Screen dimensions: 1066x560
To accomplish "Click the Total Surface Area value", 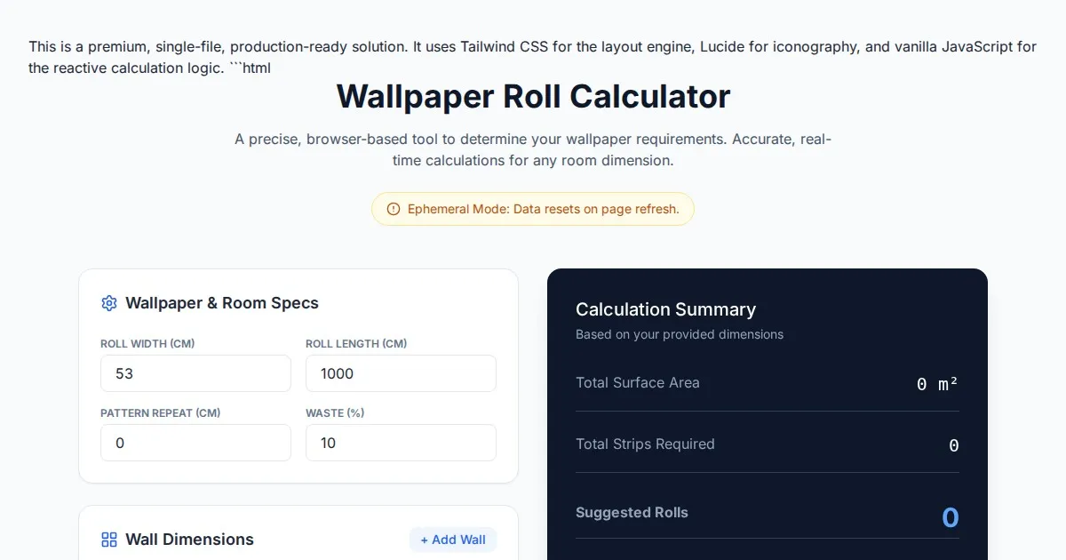I will tap(937, 384).
